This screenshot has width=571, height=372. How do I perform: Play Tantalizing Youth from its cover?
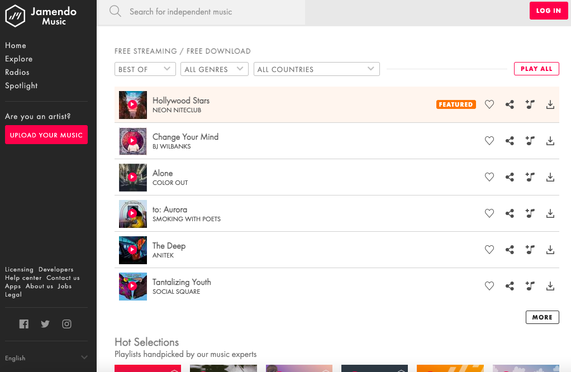pyautogui.click(x=133, y=287)
